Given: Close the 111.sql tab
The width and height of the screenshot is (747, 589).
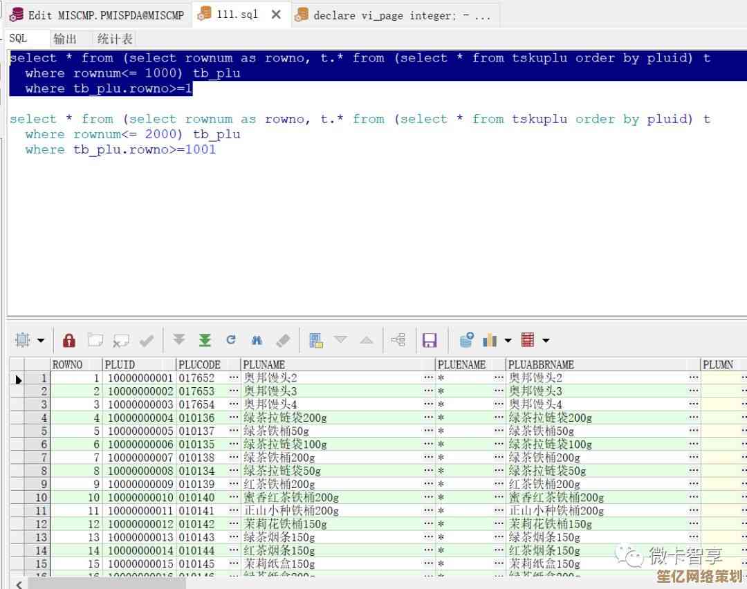Looking at the screenshot, I should pos(276,14).
